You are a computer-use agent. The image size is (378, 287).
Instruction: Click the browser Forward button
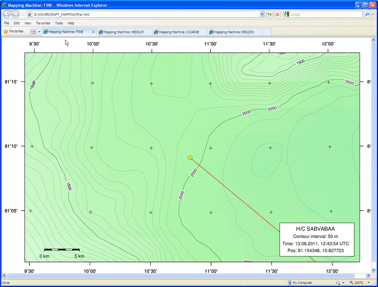15,14
